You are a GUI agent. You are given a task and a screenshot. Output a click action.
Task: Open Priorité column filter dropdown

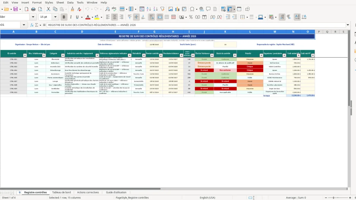coord(261,55)
